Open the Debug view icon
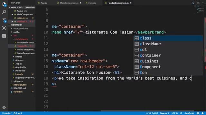206x115 pixels. 4,28
